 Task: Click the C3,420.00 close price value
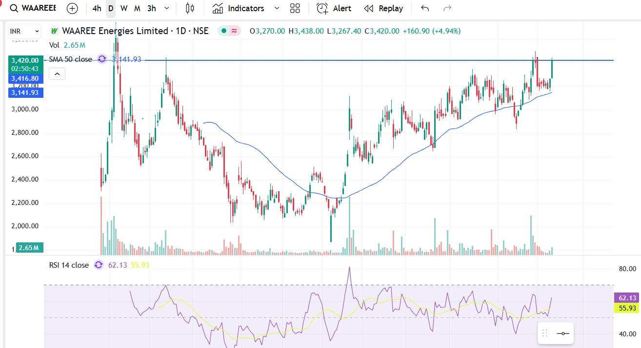[382, 31]
